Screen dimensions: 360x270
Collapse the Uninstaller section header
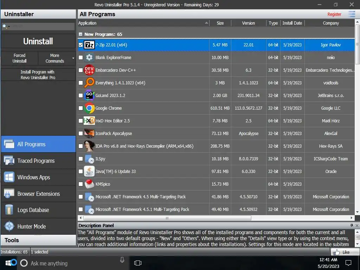pos(38,14)
